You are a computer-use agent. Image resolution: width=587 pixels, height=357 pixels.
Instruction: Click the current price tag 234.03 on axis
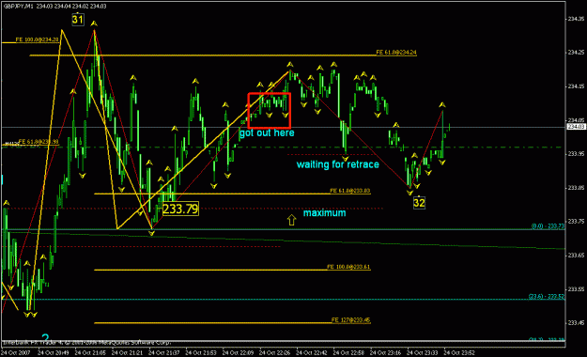(x=576, y=127)
